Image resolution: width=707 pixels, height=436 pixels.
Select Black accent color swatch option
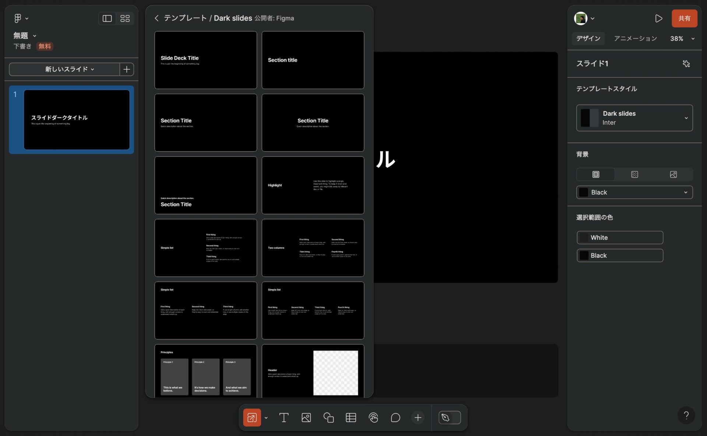coord(620,255)
